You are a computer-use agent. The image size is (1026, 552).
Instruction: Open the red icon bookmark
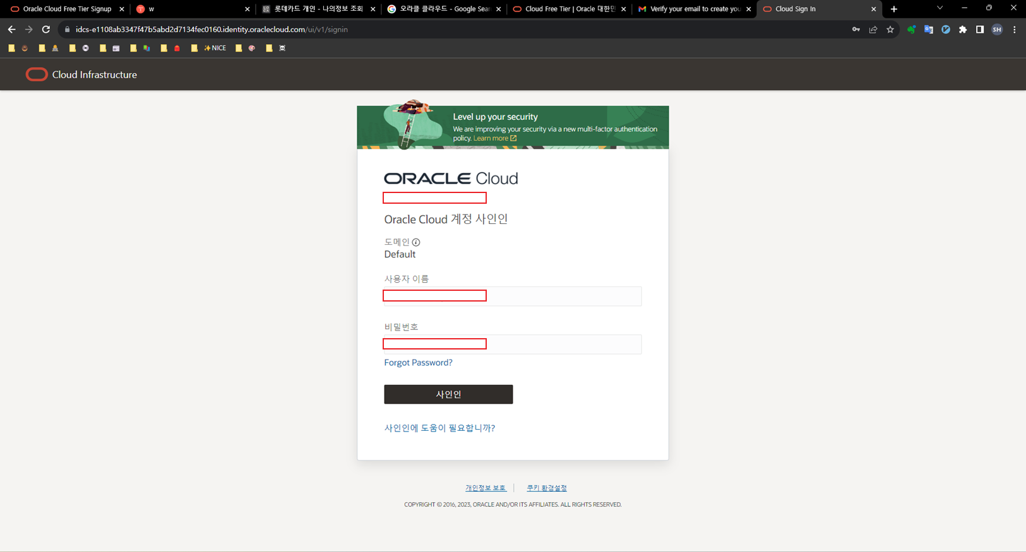177,48
